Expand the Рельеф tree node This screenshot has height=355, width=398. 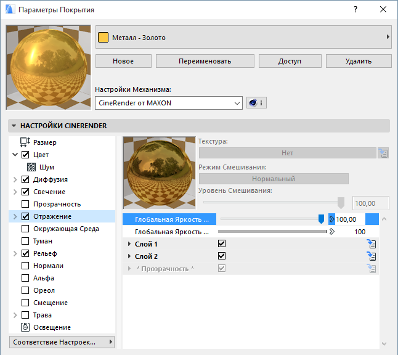pos(15,253)
